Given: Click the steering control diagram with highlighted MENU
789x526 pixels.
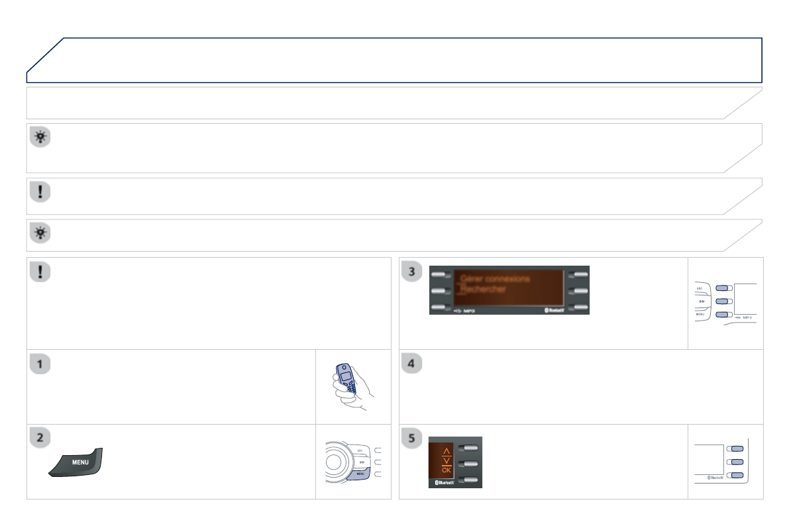Looking at the screenshot, I should [x=352, y=462].
